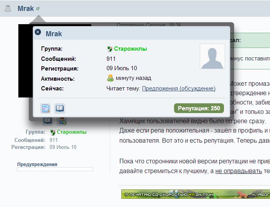The height and width of the screenshot is (207, 270).
Task: Click the sidebar message count 911
Action: [x=53, y=140]
